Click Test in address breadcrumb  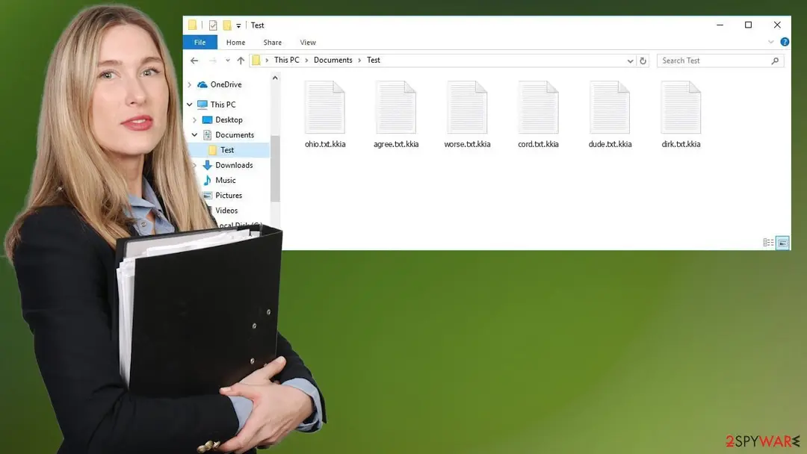pos(374,60)
